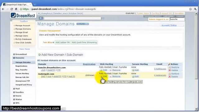Screen dimensions: 199x112
Task: Focus the panel search input field
Action: click(x=72, y=18)
